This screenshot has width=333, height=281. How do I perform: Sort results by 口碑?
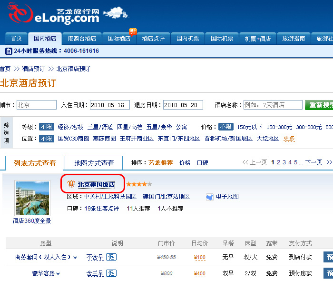(x=203, y=163)
